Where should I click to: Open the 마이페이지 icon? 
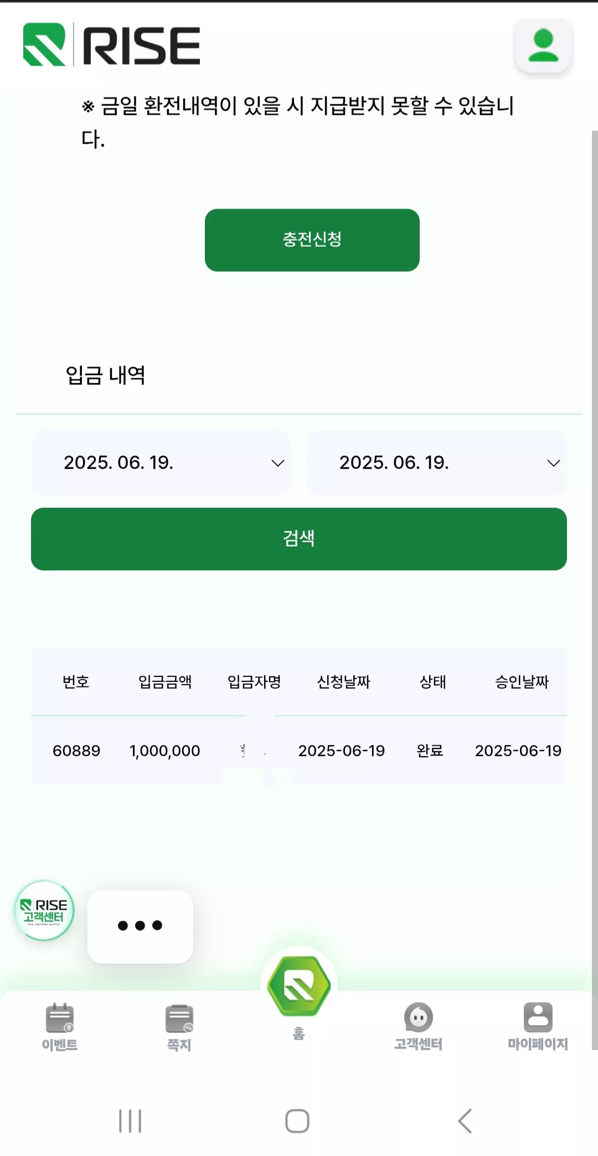click(538, 1017)
